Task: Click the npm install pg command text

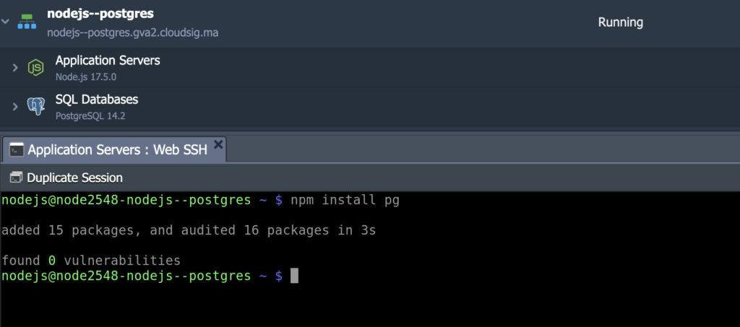Action: 345,200
